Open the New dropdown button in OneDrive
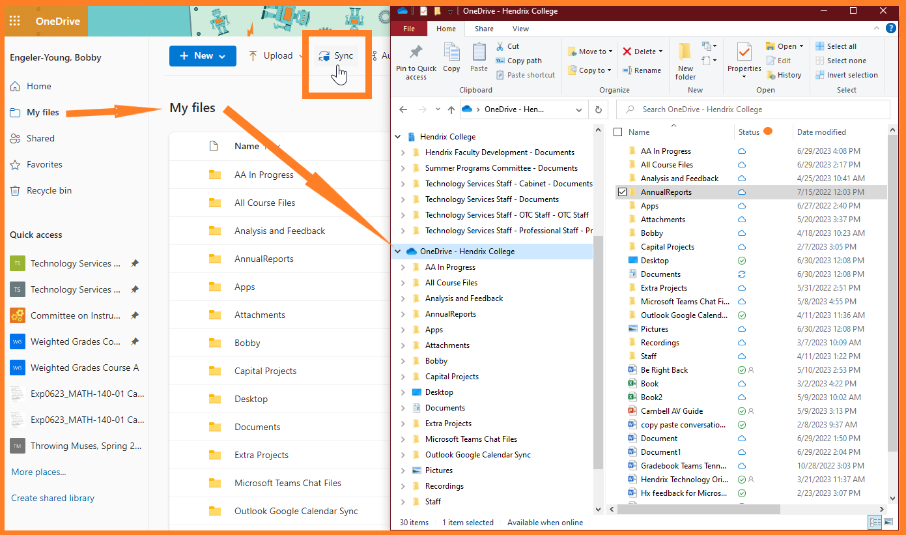 [x=203, y=56]
